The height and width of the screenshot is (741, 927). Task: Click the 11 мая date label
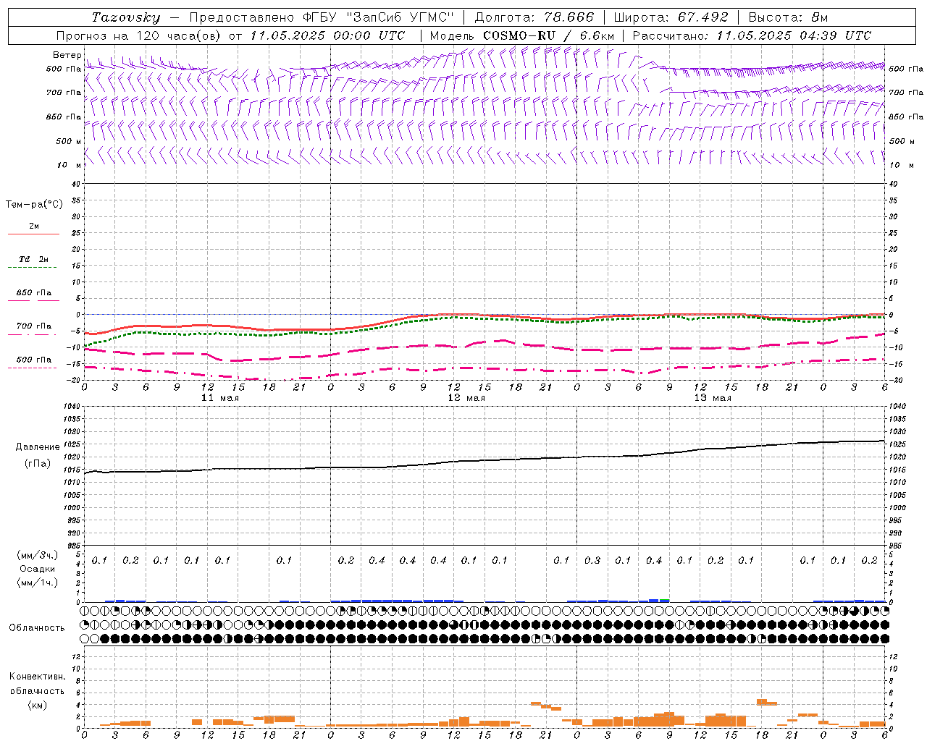tap(220, 398)
